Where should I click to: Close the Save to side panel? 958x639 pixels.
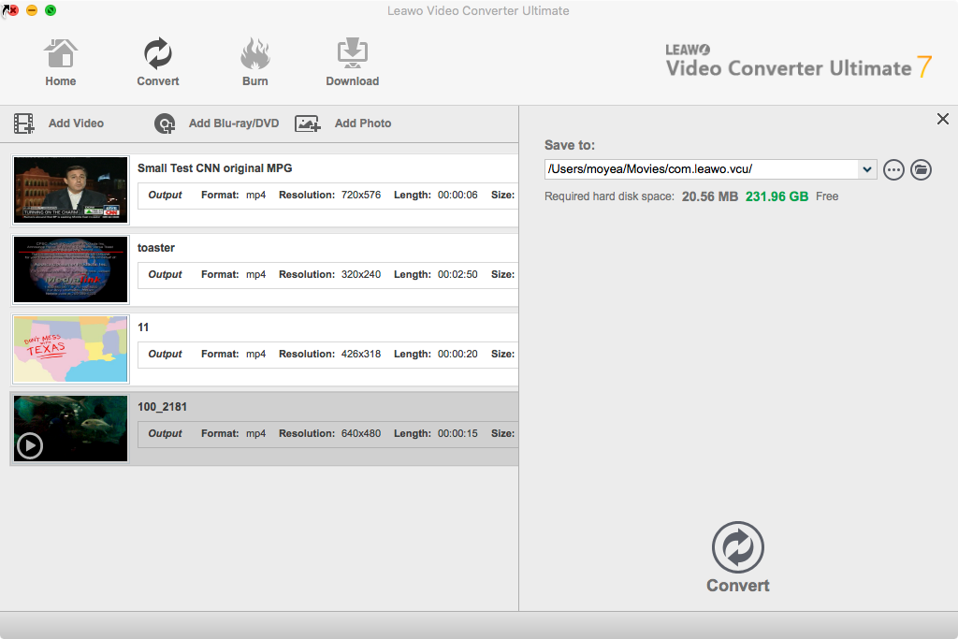coord(942,119)
